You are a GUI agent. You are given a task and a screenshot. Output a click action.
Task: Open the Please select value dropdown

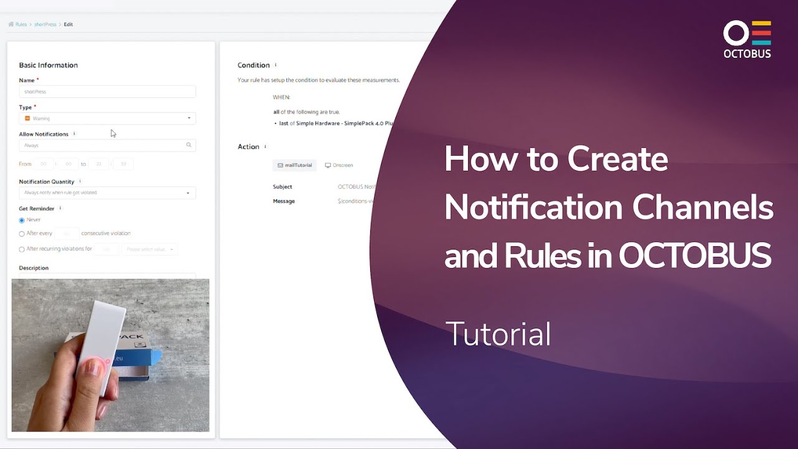click(150, 249)
